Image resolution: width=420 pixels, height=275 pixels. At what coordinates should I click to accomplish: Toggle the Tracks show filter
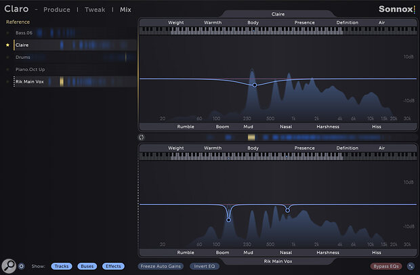[62, 266]
